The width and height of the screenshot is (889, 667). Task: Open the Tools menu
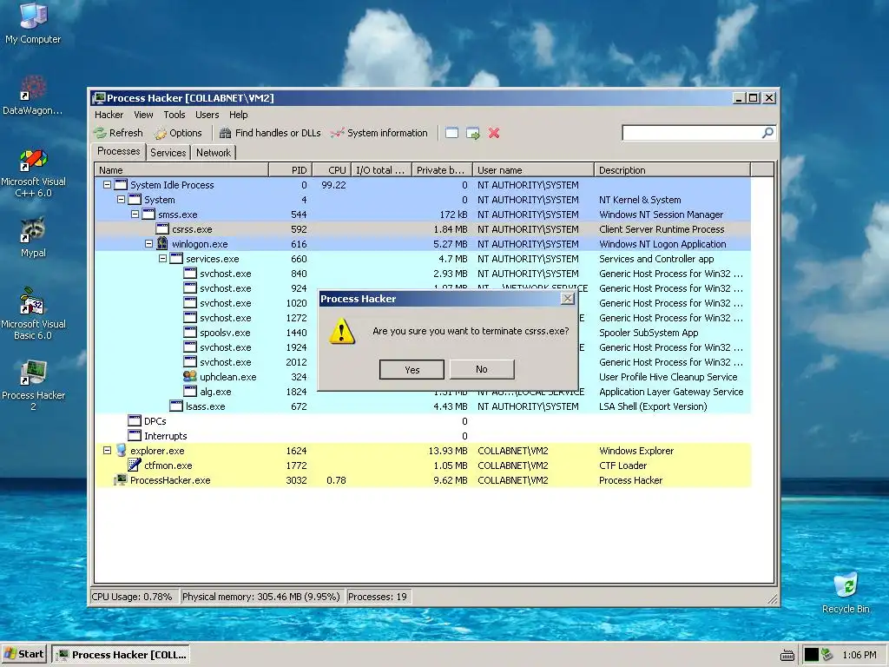tap(174, 115)
